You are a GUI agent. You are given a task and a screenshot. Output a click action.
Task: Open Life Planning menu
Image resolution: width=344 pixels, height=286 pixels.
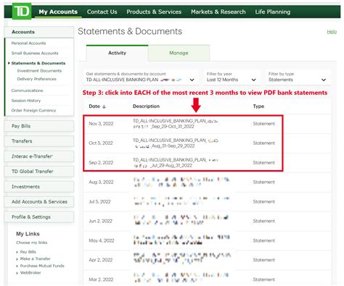point(273,12)
